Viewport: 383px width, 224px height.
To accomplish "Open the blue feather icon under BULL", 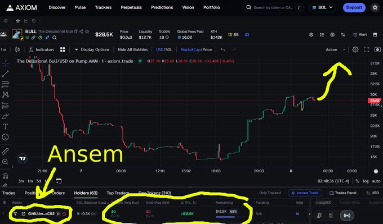I will pos(47,38).
